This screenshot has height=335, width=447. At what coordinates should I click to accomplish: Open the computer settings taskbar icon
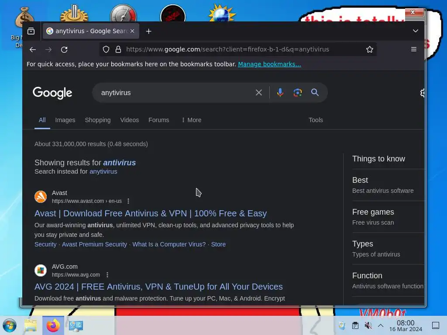(x=76, y=325)
